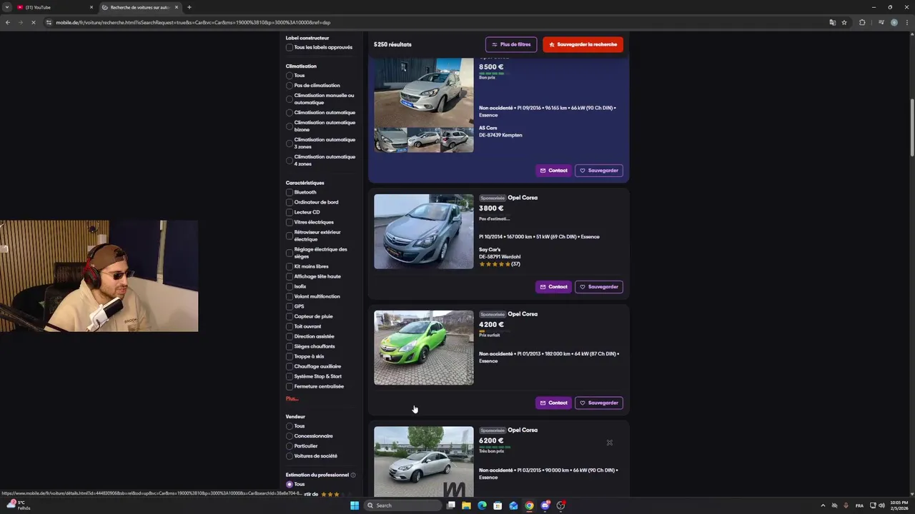
Task: Enable Sièges chauffants filter
Action: click(x=290, y=346)
